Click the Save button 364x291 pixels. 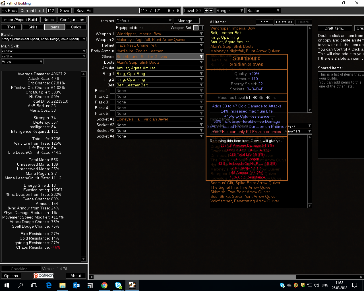tap(65, 11)
